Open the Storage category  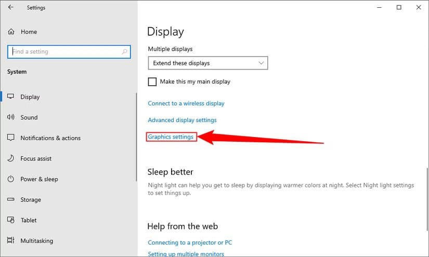31,200
